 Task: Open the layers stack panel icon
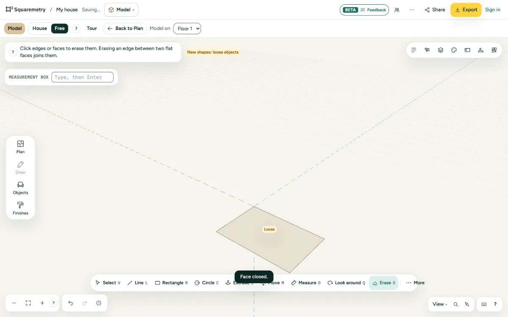click(x=441, y=50)
